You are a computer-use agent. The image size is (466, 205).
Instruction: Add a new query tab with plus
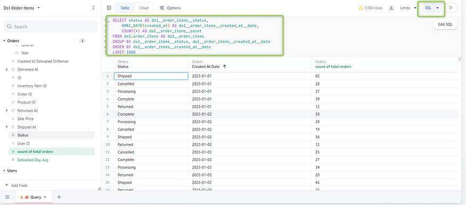coord(59,197)
